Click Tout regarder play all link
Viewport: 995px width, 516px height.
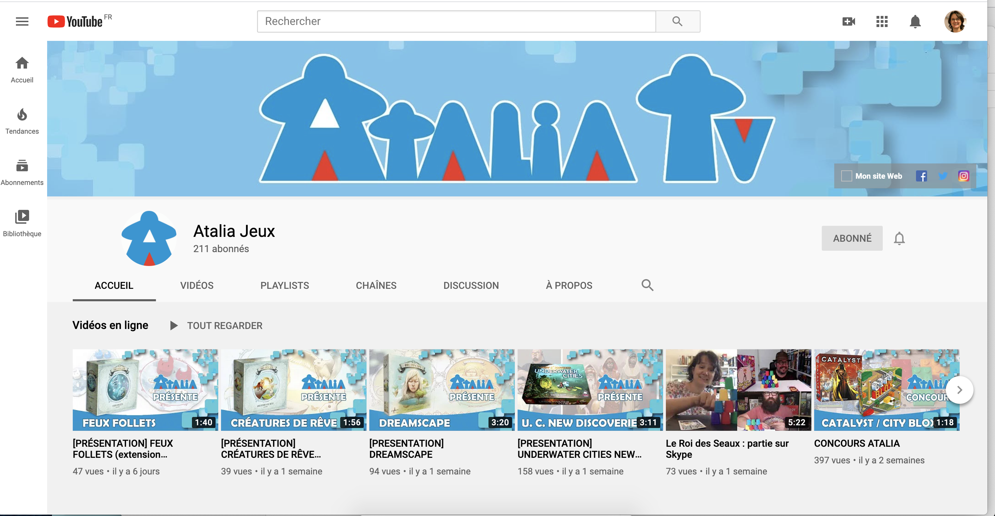pyautogui.click(x=225, y=326)
